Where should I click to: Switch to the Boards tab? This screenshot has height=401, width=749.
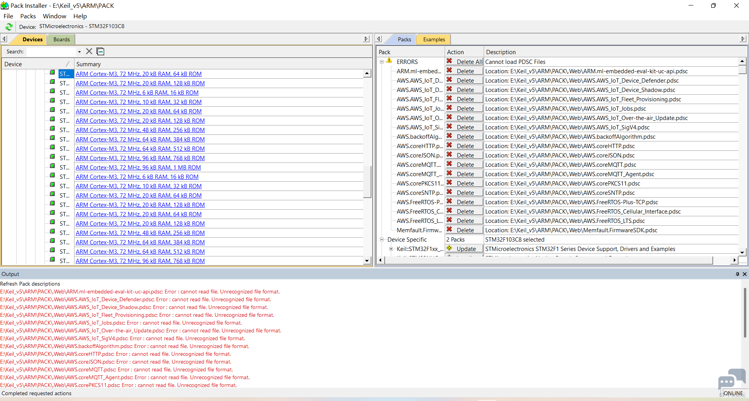click(62, 39)
